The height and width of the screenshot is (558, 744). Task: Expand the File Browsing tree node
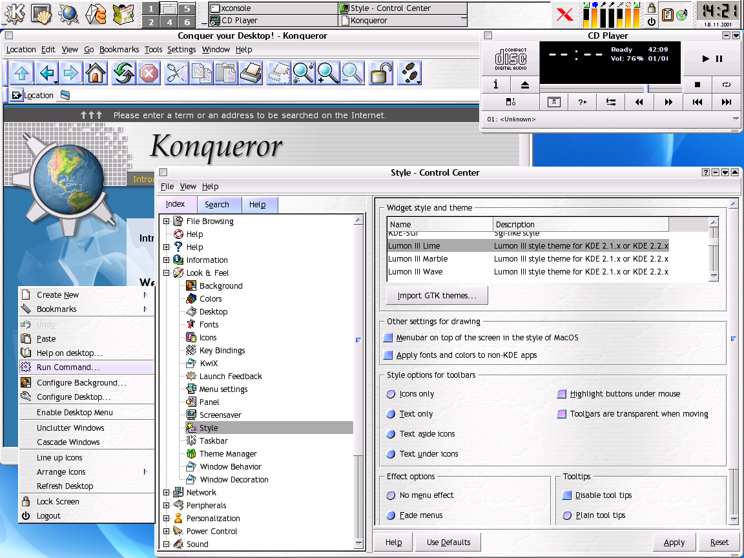click(x=167, y=221)
